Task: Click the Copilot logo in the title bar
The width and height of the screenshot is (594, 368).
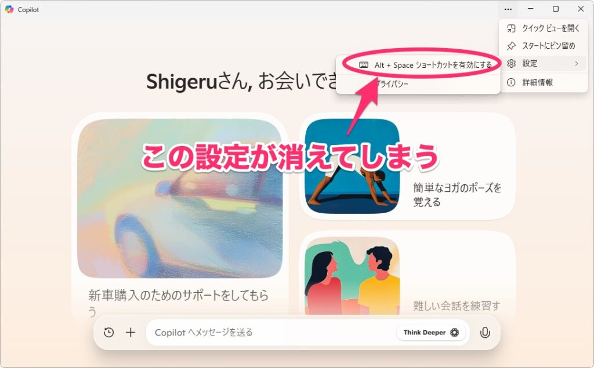Action: 9,9
